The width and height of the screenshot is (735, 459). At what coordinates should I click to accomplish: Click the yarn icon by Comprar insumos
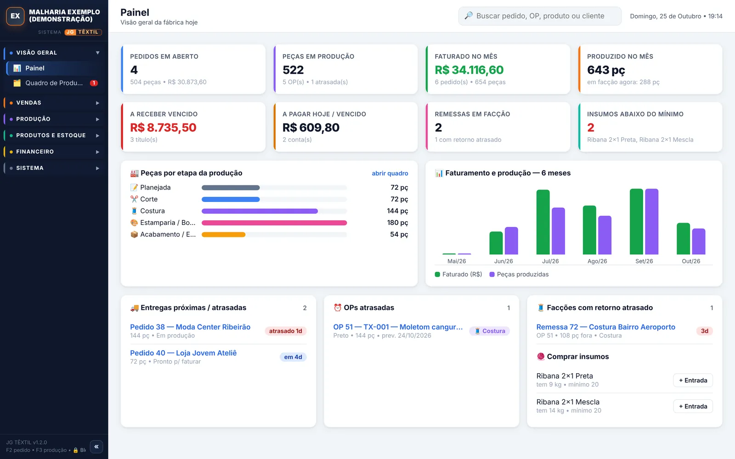coord(541,356)
